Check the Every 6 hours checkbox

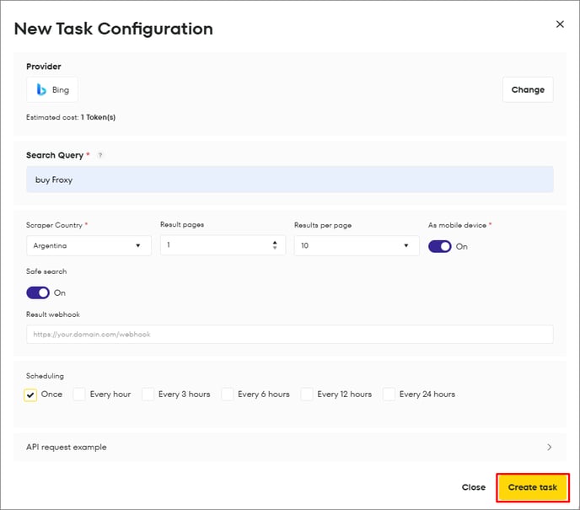tap(227, 395)
